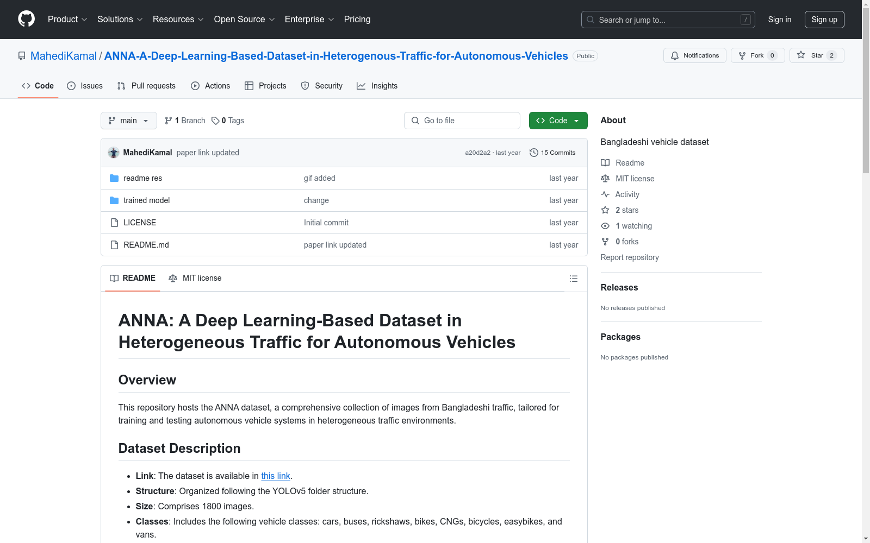Open the green Code dropdown button

click(558, 121)
